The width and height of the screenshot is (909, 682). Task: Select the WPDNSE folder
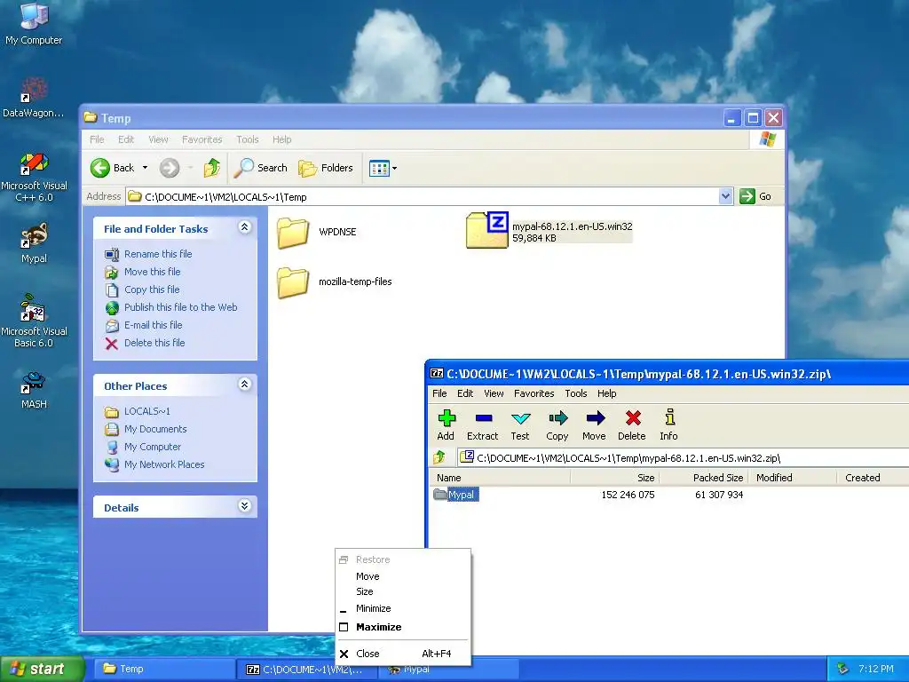(x=317, y=232)
